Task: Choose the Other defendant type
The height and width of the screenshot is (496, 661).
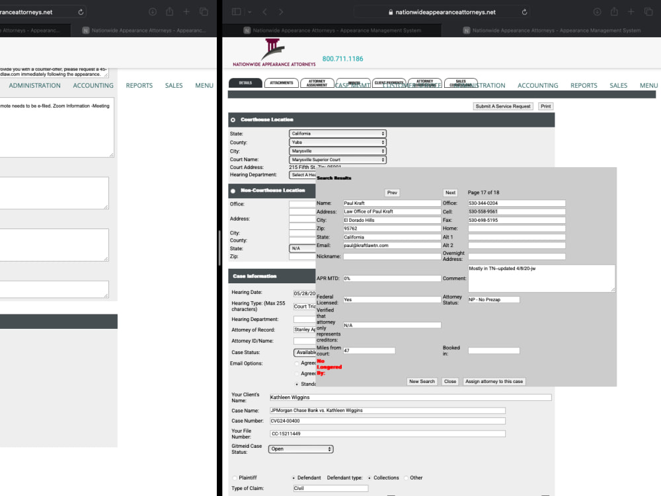Action: (x=406, y=478)
